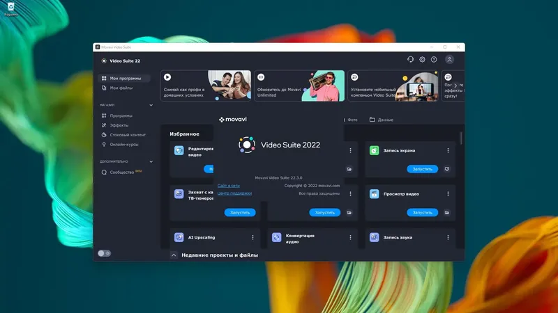Image resolution: width=558 pixels, height=313 pixels.
Task: Click the Запись экрана app icon
Action: point(374,150)
